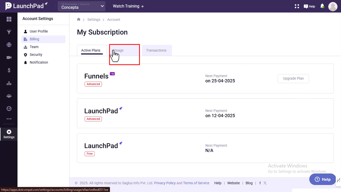Click the Advanced badge under Funnels
Screen dimensions: 341x192
pos(93,84)
